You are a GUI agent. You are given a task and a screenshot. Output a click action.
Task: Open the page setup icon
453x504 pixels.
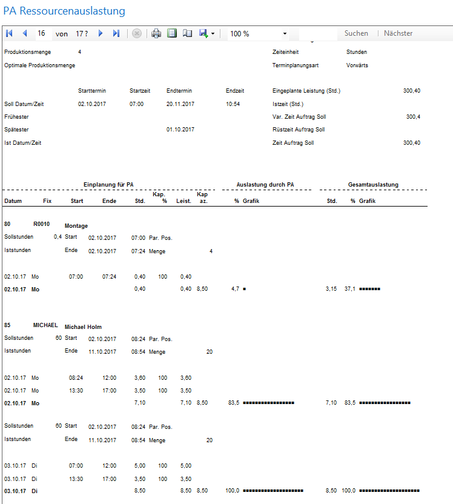(187, 33)
